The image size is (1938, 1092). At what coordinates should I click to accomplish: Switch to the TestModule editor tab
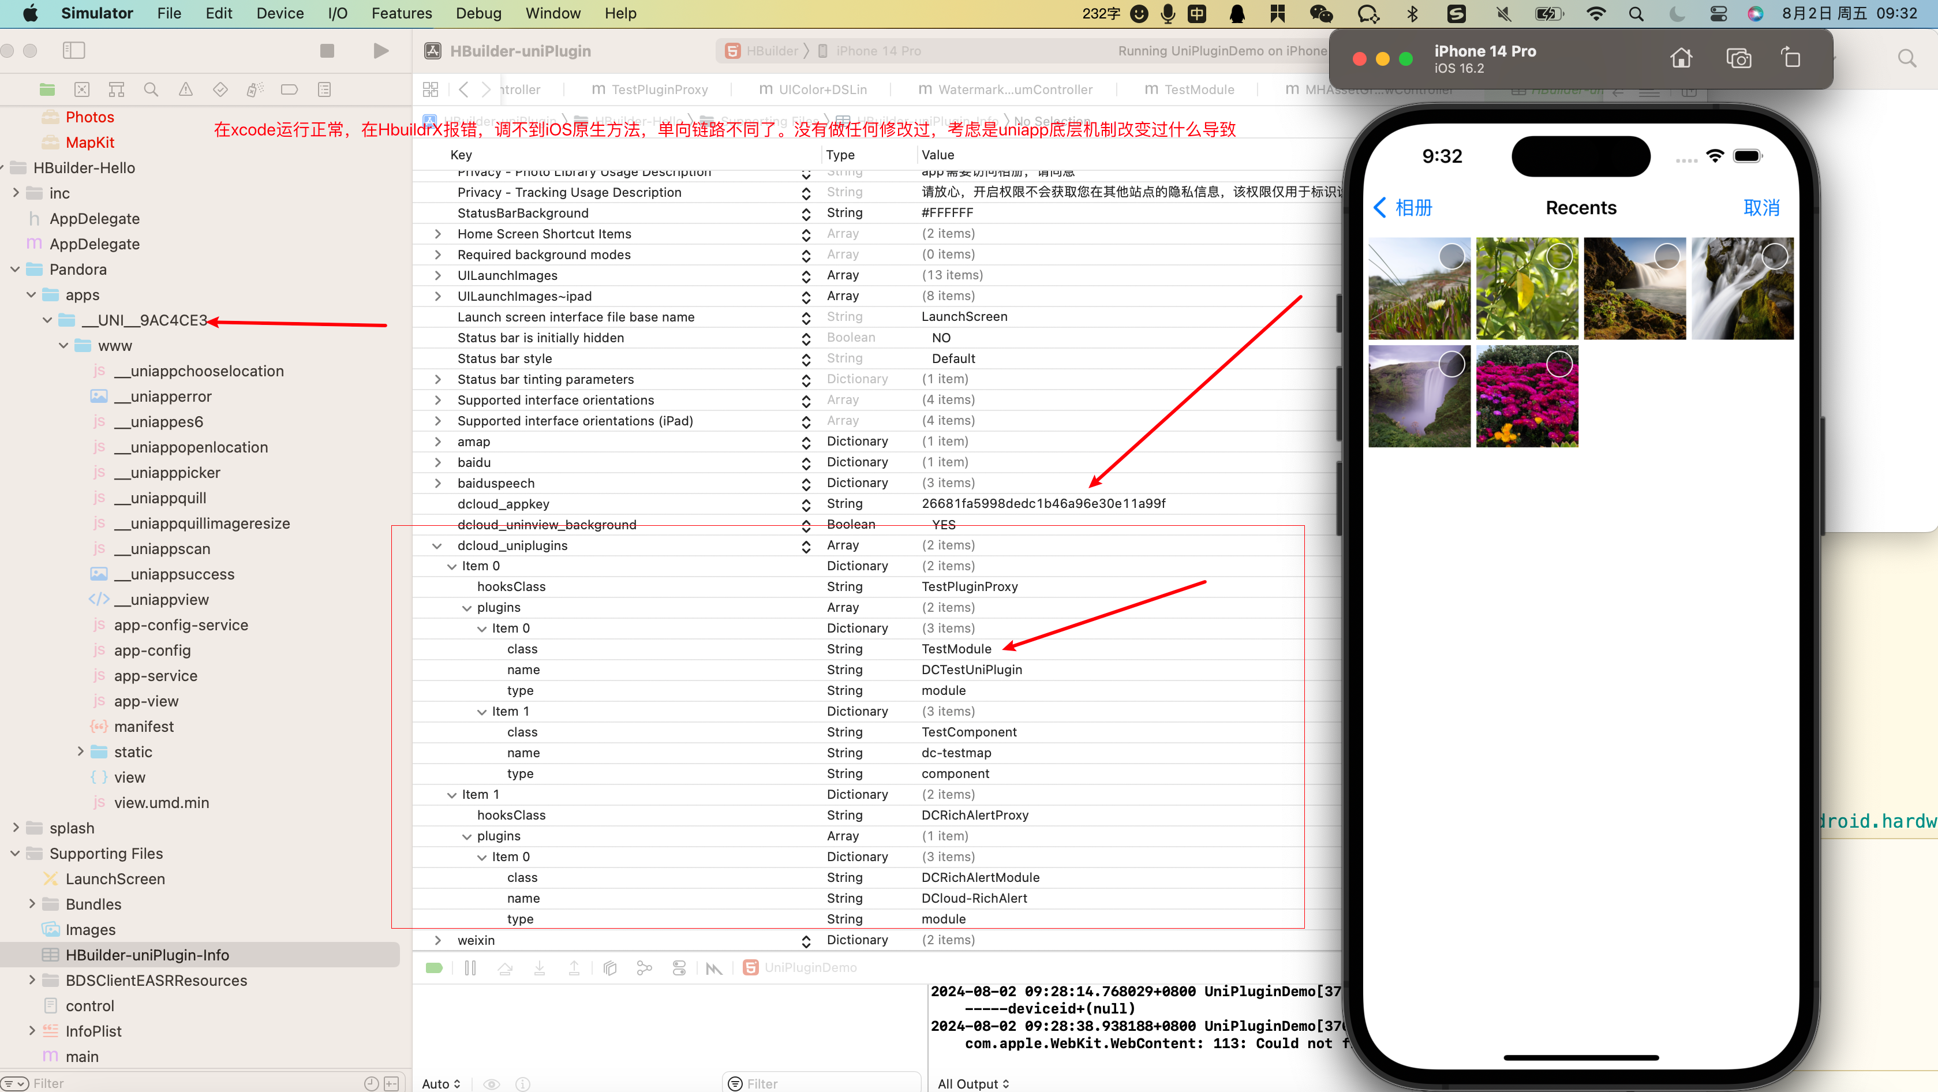click(1199, 89)
